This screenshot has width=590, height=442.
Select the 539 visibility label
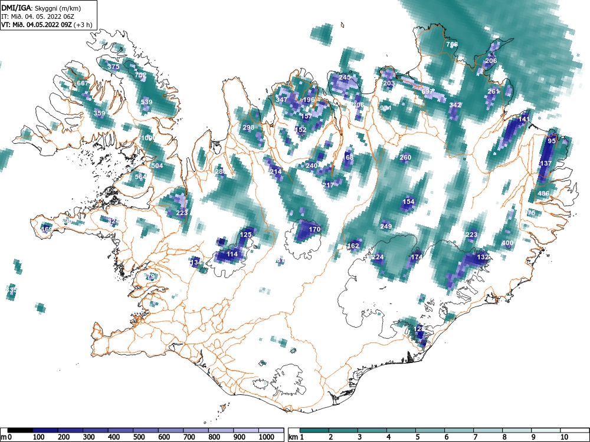(x=146, y=102)
